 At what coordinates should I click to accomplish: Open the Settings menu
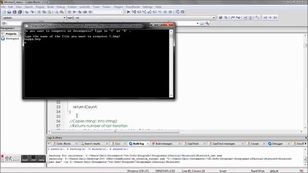[148, 7]
